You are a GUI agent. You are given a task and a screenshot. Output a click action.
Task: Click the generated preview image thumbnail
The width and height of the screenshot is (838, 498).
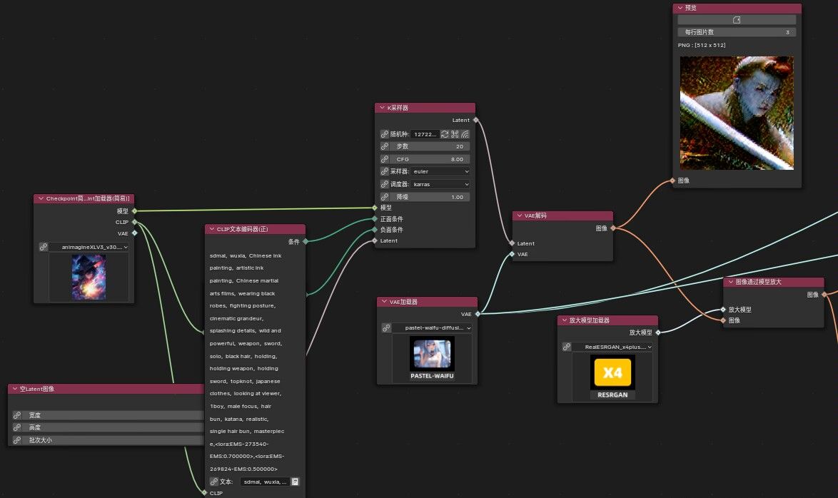point(737,113)
